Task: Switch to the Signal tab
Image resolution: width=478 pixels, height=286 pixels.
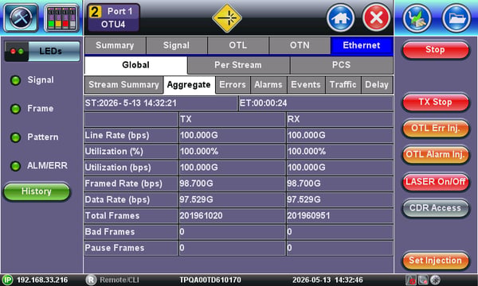Action: 177,45
